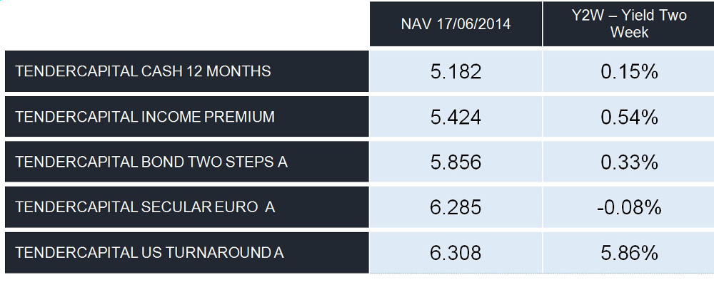Click the NAV value 5.182
Viewport: 714px width, 282px height.
click(x=456, y=72)
